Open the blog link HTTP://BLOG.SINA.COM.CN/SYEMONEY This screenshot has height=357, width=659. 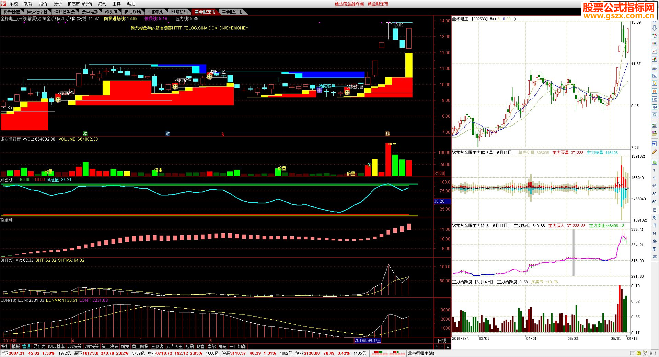210,28
